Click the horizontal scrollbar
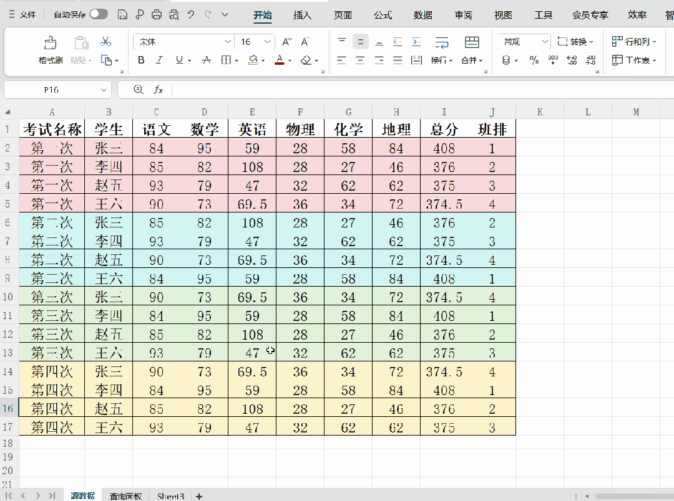Image resolution: width=674 pixels, height=501 pixels. point(635,496)
